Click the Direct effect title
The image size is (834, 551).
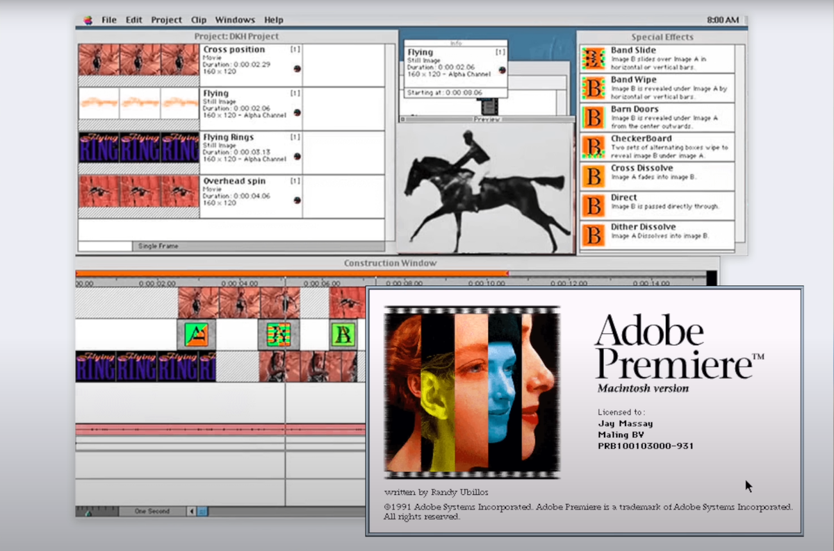(624, 198)
